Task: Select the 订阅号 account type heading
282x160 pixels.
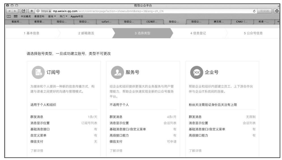Action: (x=53, y=72)
